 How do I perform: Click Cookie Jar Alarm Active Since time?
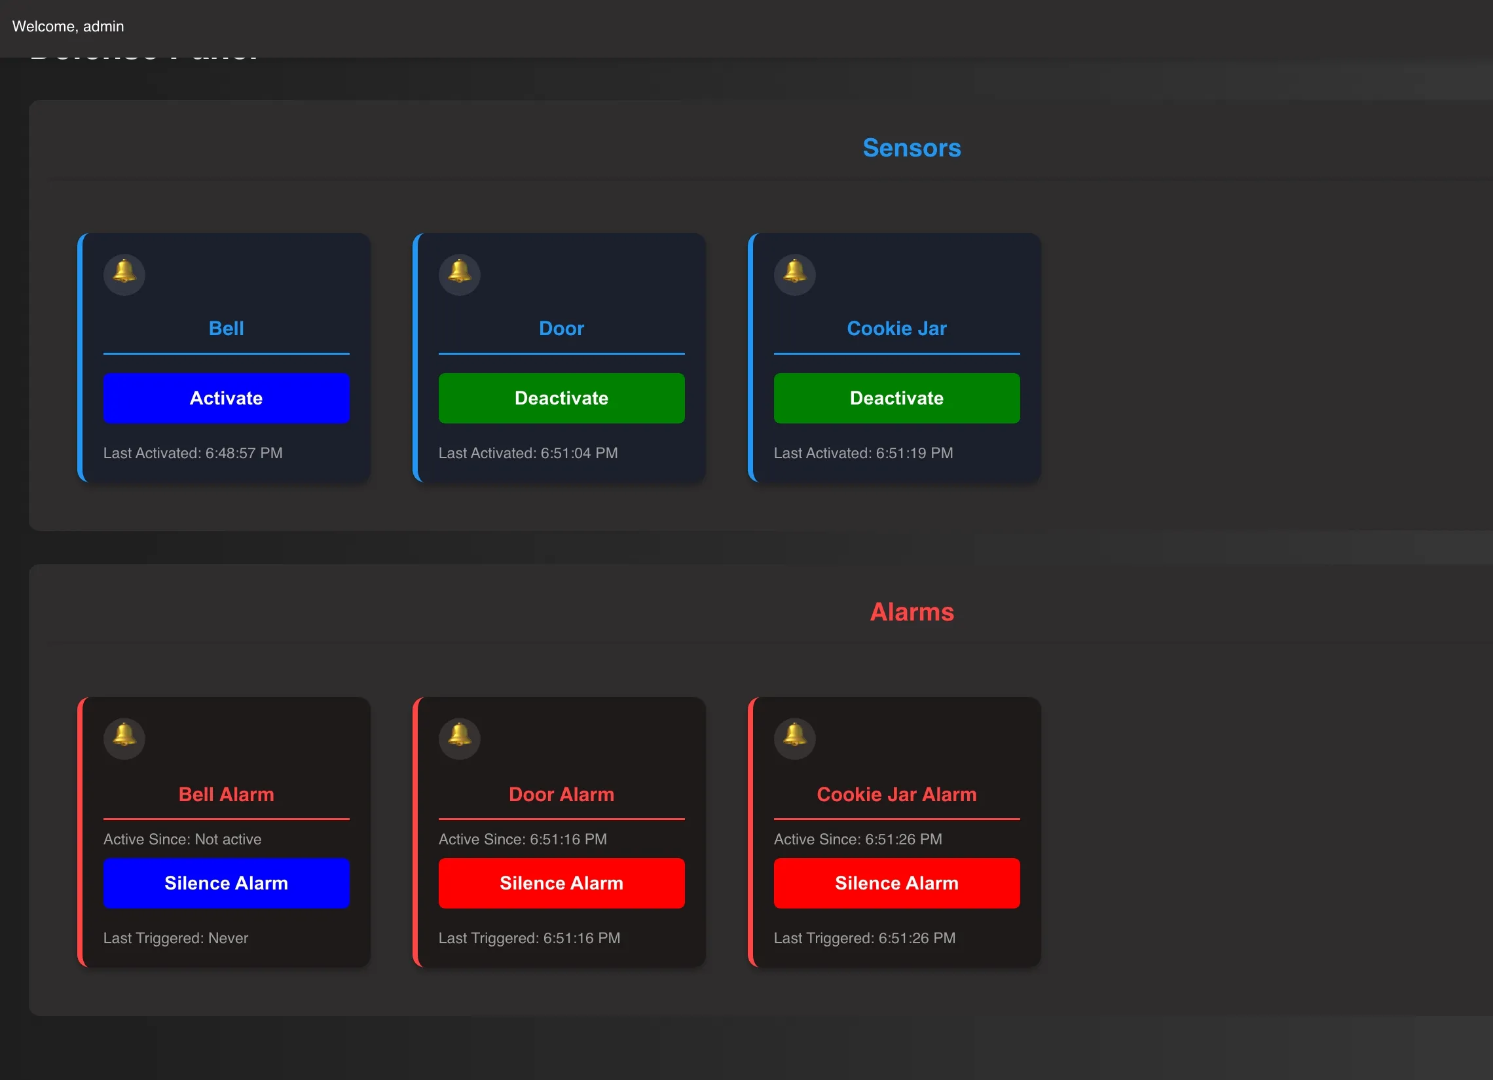(857, 839)
